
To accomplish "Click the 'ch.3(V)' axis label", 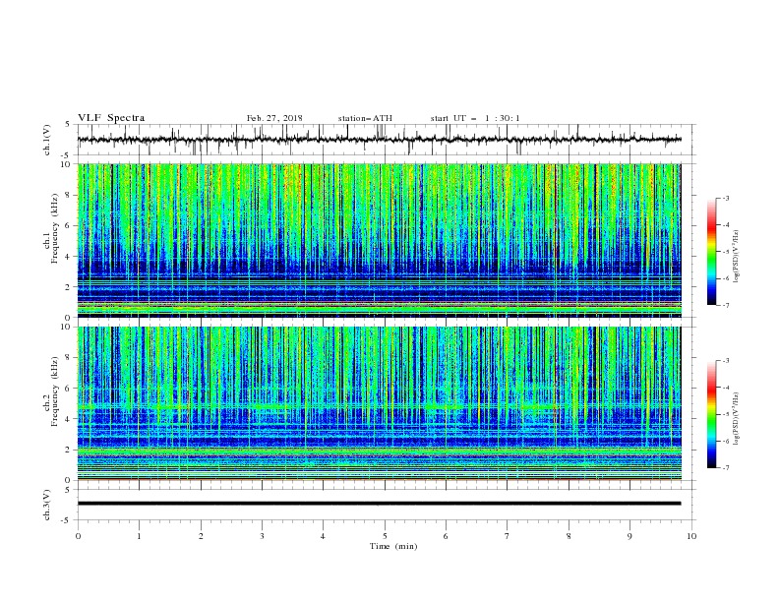I will [47, 505].
